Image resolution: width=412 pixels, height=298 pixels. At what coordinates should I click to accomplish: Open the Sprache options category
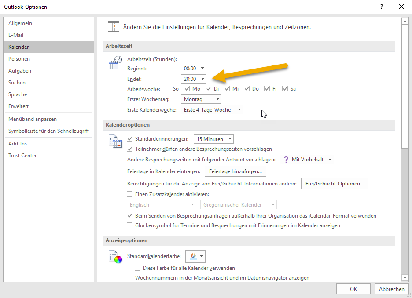click(48, 94)
